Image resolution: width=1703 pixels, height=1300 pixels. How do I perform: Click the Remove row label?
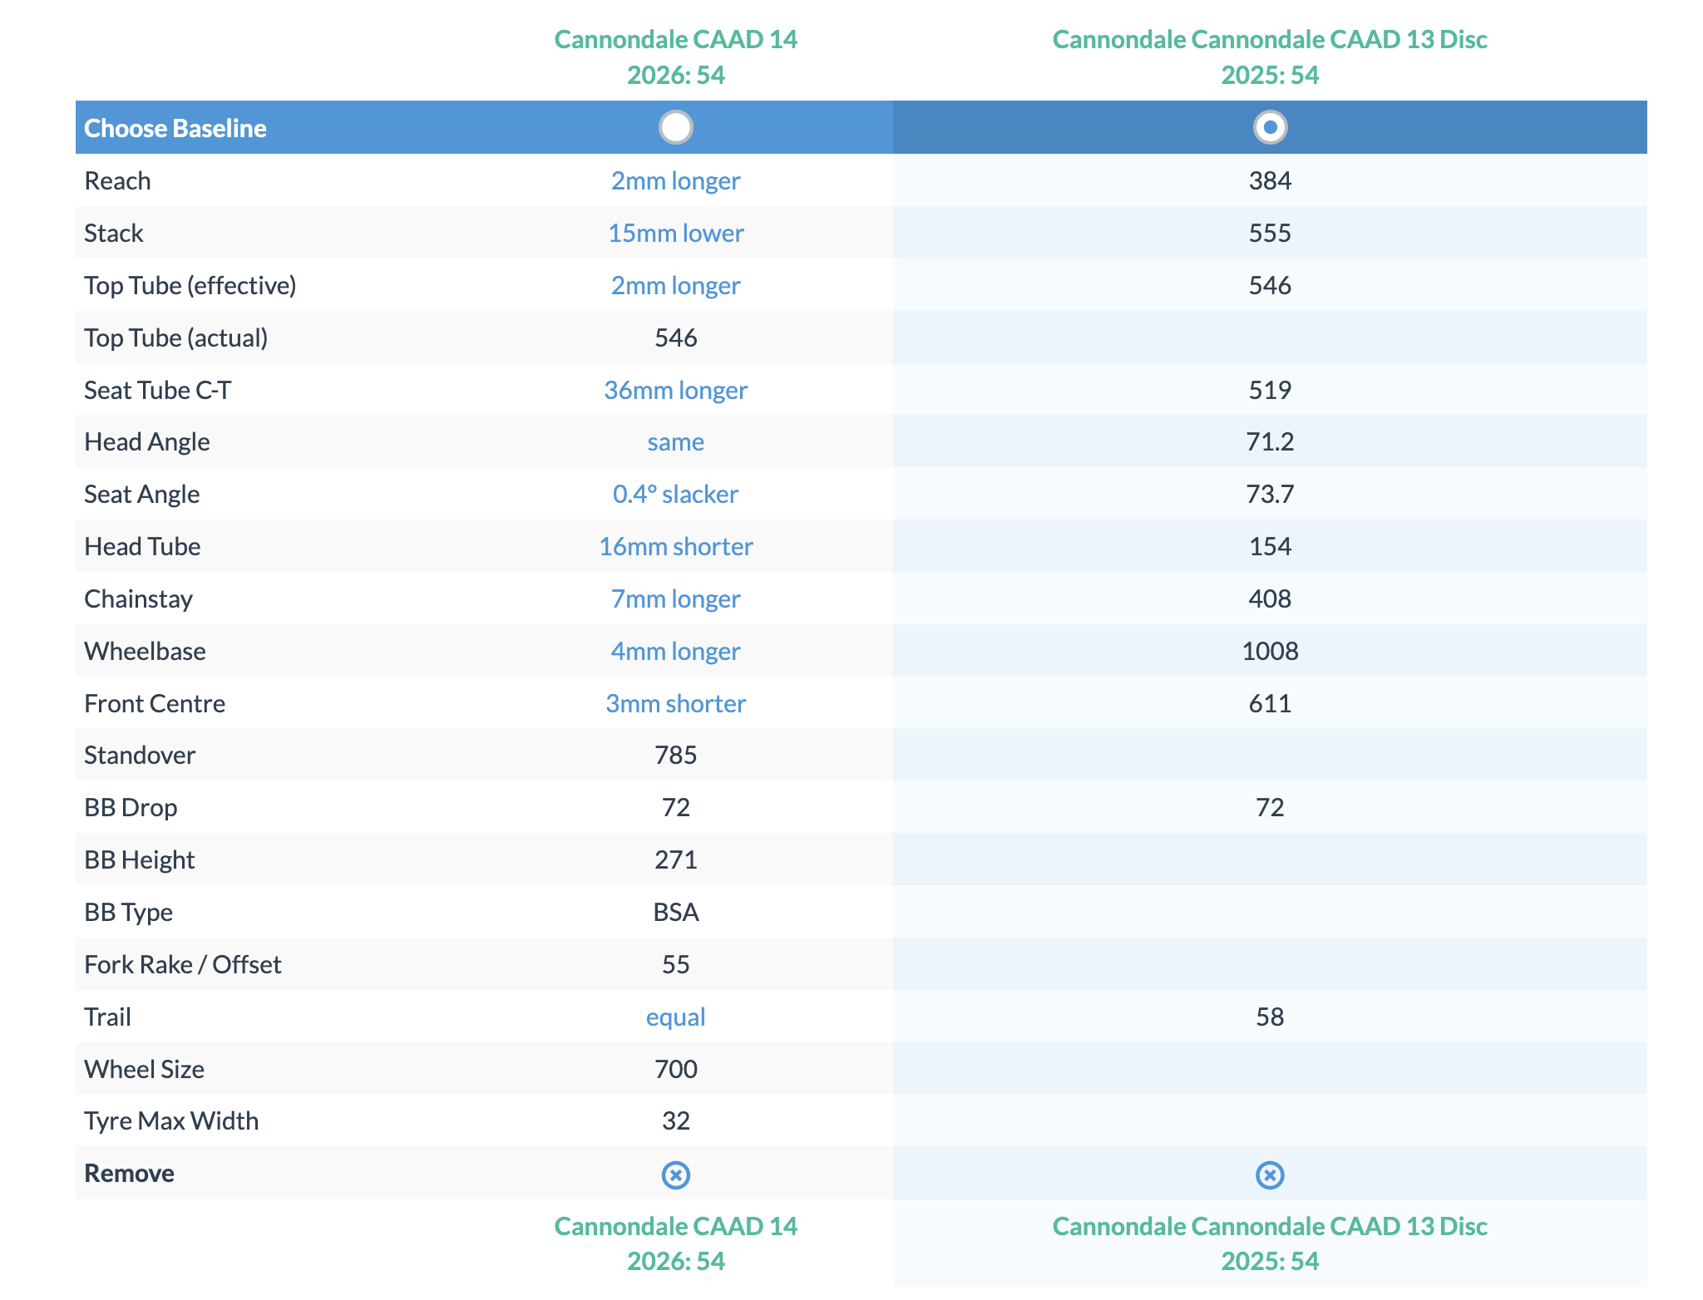[x=129, y=1173]
